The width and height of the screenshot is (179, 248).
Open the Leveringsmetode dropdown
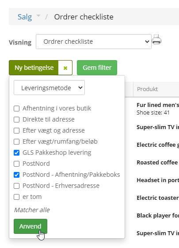point(49,88)
